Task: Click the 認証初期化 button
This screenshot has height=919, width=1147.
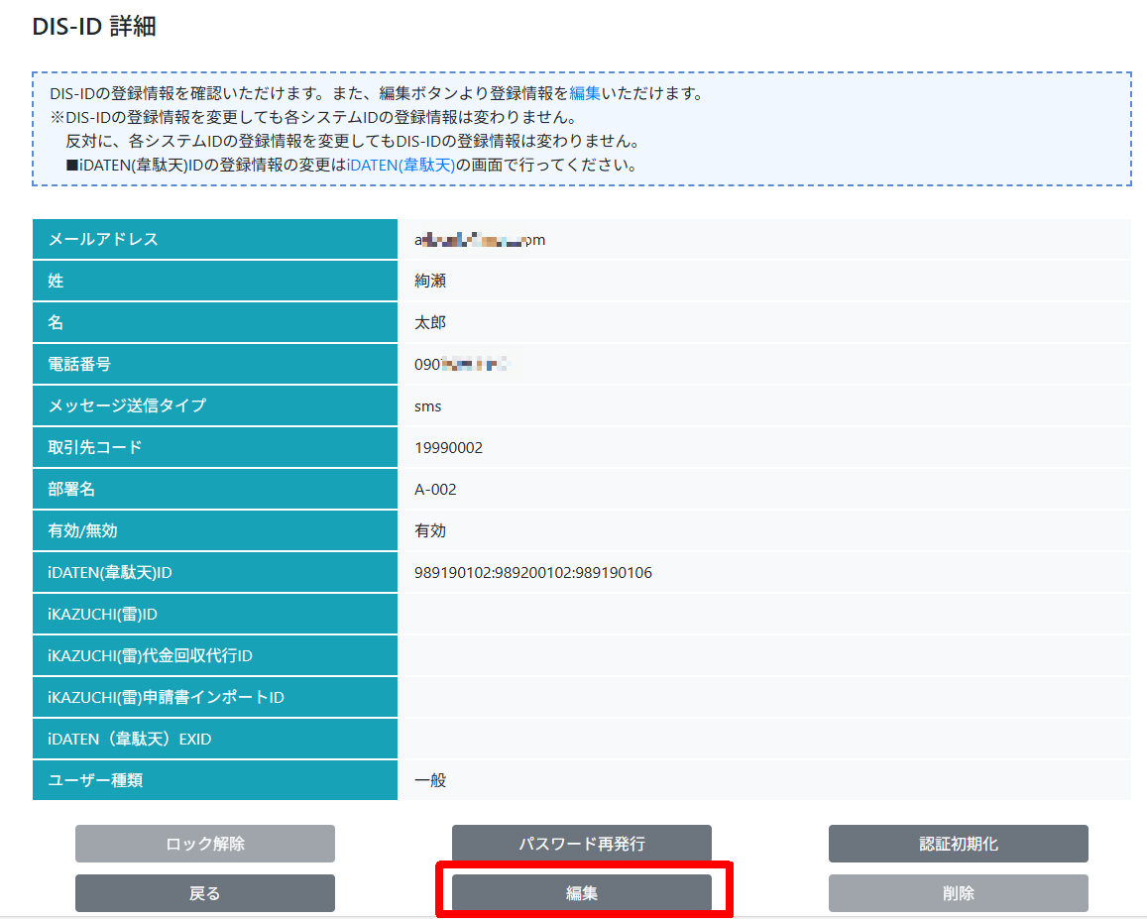Action: tap(958, 844)
